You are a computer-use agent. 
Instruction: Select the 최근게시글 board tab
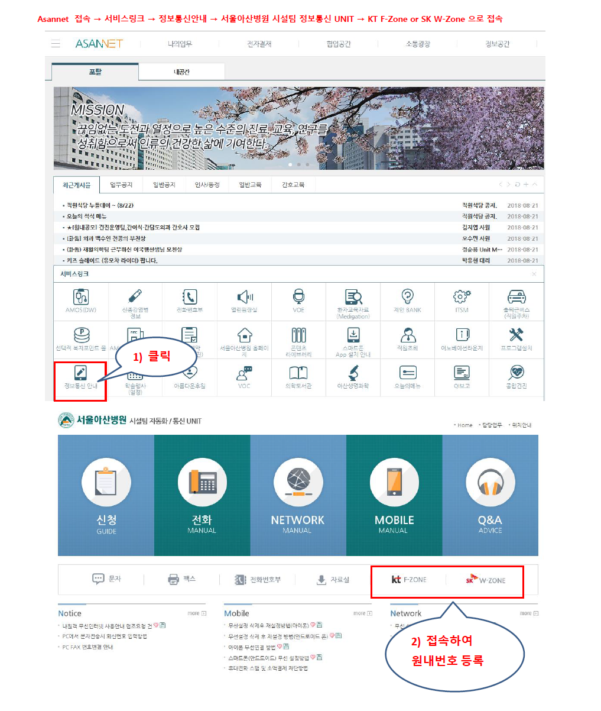click(x=77, y=185)
